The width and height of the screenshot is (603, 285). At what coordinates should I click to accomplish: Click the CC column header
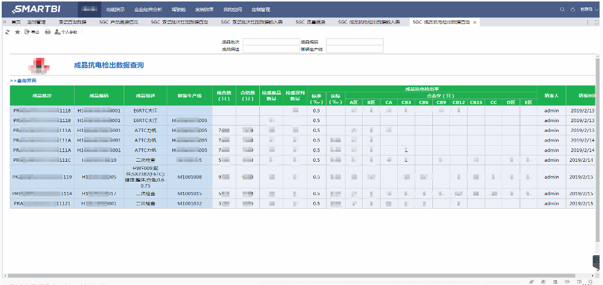click(493, 103)
